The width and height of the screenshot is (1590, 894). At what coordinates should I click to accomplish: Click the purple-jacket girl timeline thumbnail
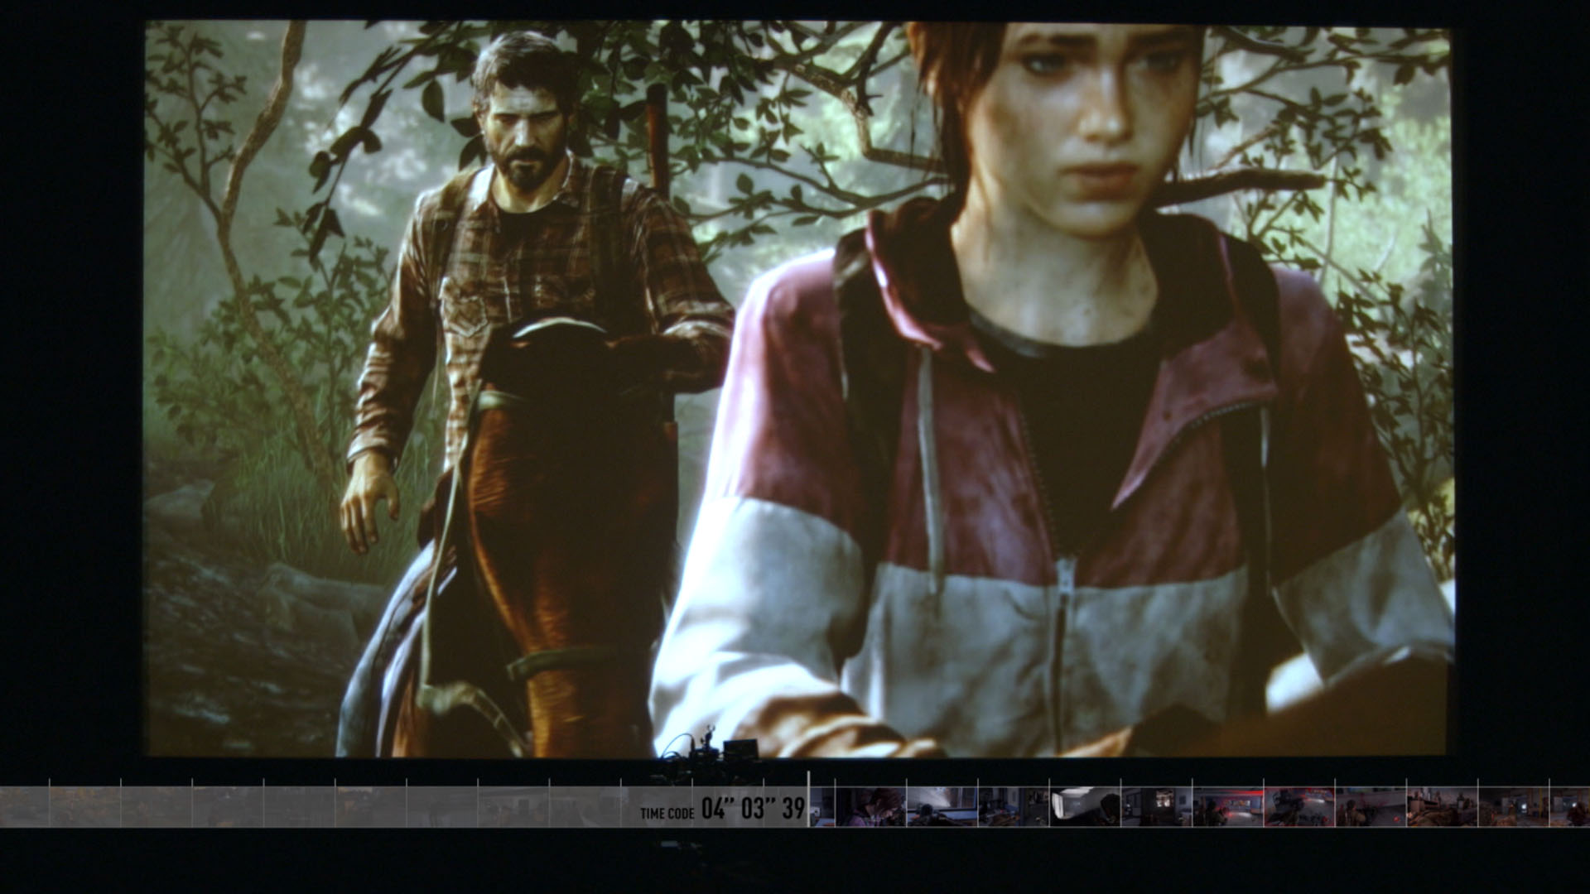point(870,806)
